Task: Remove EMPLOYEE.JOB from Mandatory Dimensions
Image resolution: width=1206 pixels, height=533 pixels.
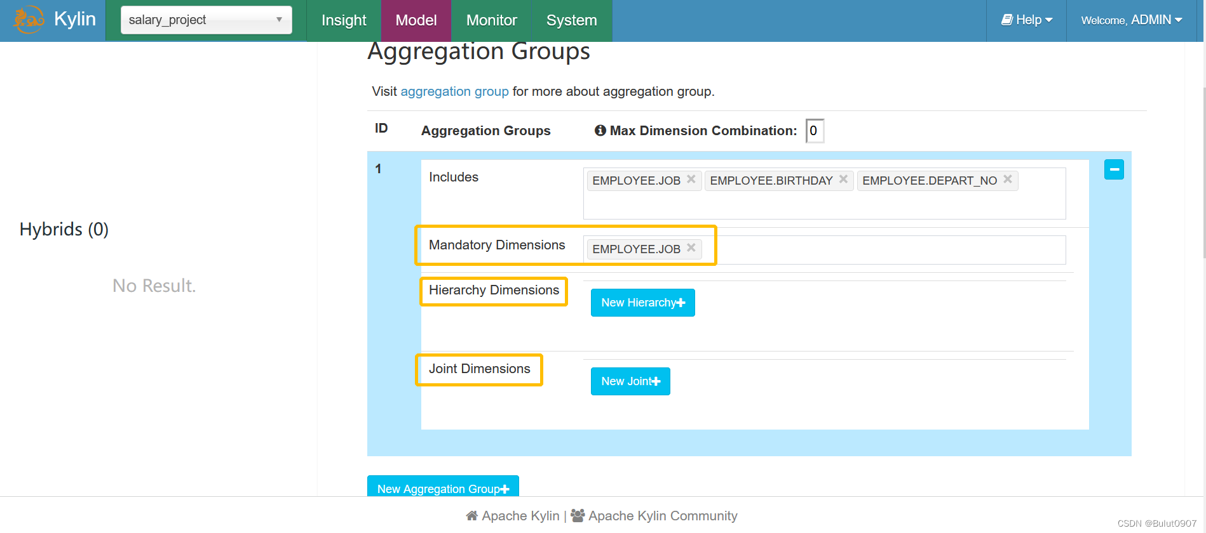Action: tap(691, 248)
